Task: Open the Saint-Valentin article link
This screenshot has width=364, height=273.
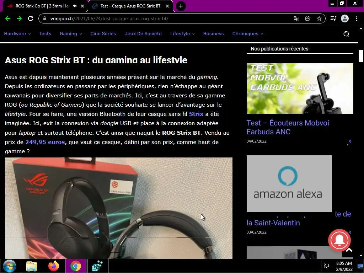Action: pos(273,223)
